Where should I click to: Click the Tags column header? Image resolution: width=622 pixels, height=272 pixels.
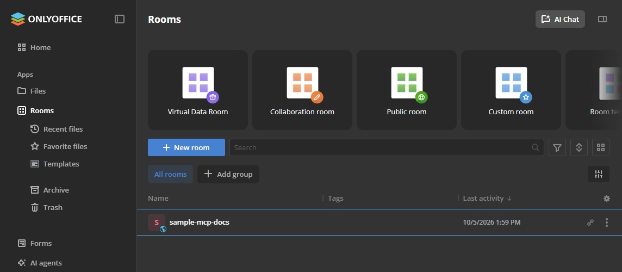(335, 198)
